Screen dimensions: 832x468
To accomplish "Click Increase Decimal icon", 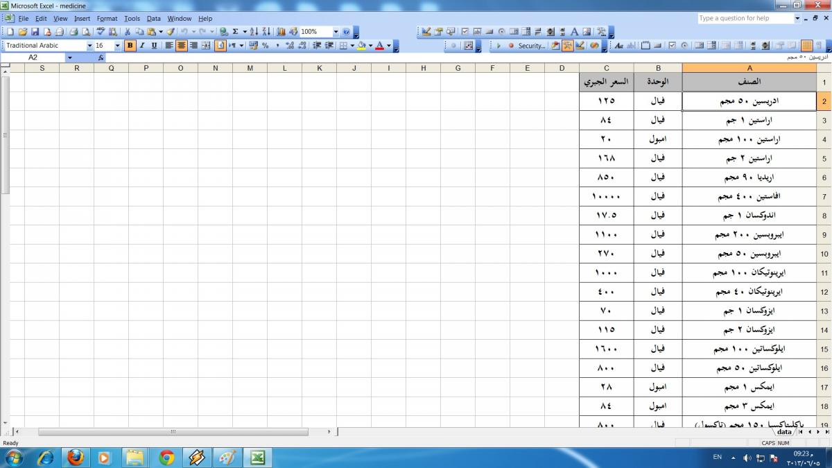I will 290,46.
